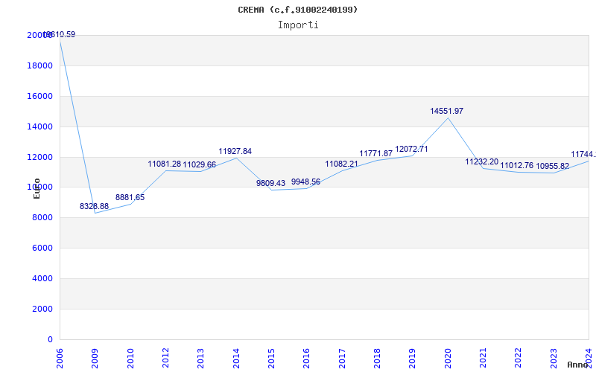Click x-axis year 2021
The image size is (596, 372).
(483, 359)
